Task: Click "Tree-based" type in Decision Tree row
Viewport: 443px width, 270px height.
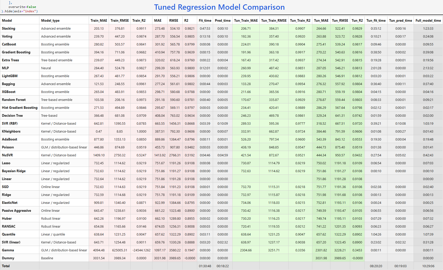Action: coord(49,115)
